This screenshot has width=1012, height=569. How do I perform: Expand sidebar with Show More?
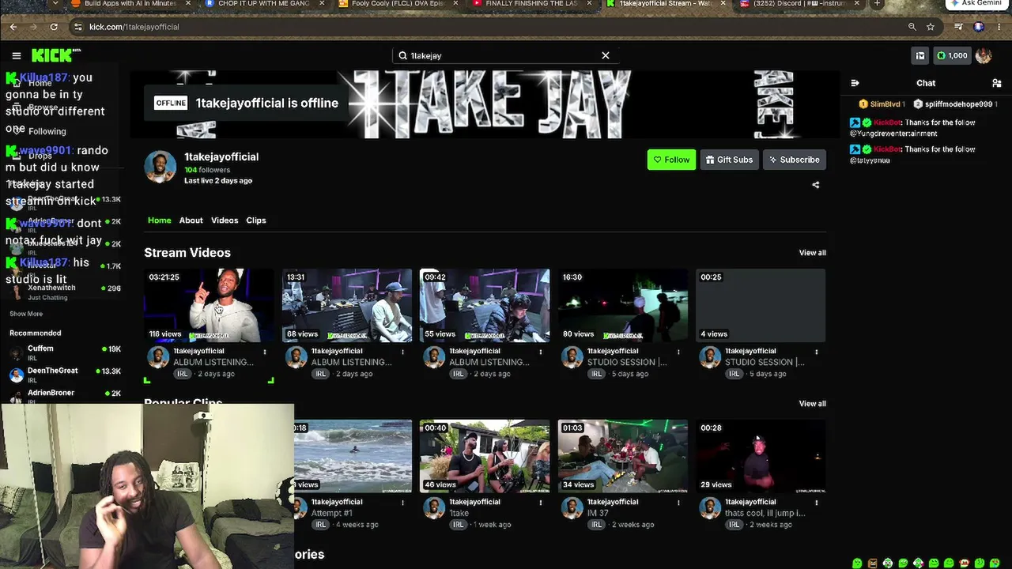26,314
